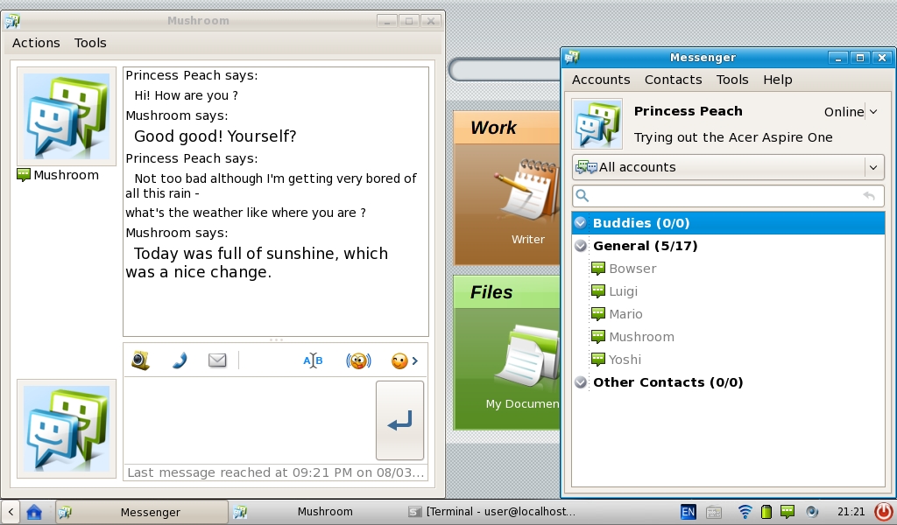Select Yoshi in the contact list

tap(625, 360)
